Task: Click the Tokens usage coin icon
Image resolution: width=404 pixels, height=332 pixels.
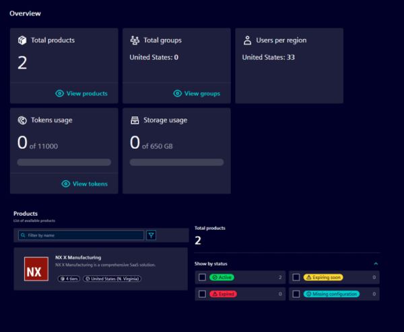Action: (x=22, y=120)
